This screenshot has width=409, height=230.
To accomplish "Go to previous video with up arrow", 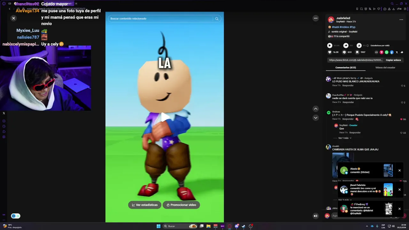I will tap(316, 109).
